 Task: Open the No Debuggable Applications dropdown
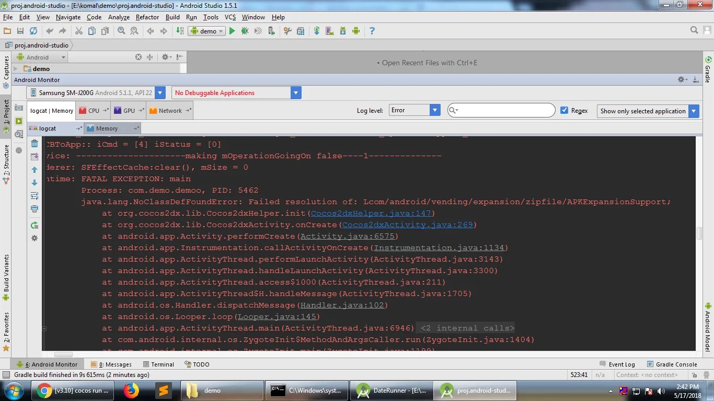[236, 93]
